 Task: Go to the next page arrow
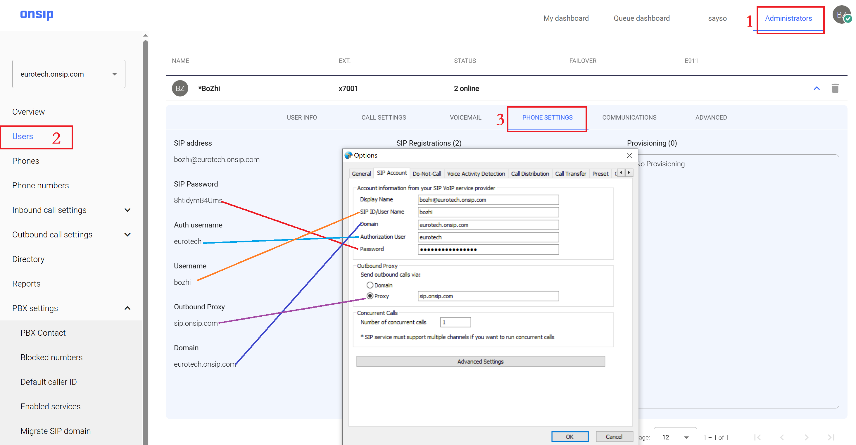point(806,437)
